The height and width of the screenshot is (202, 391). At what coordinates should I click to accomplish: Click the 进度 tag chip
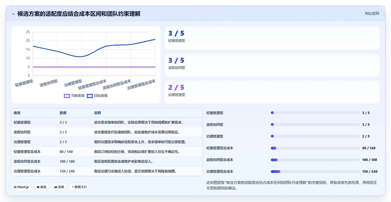coord(59,187)
